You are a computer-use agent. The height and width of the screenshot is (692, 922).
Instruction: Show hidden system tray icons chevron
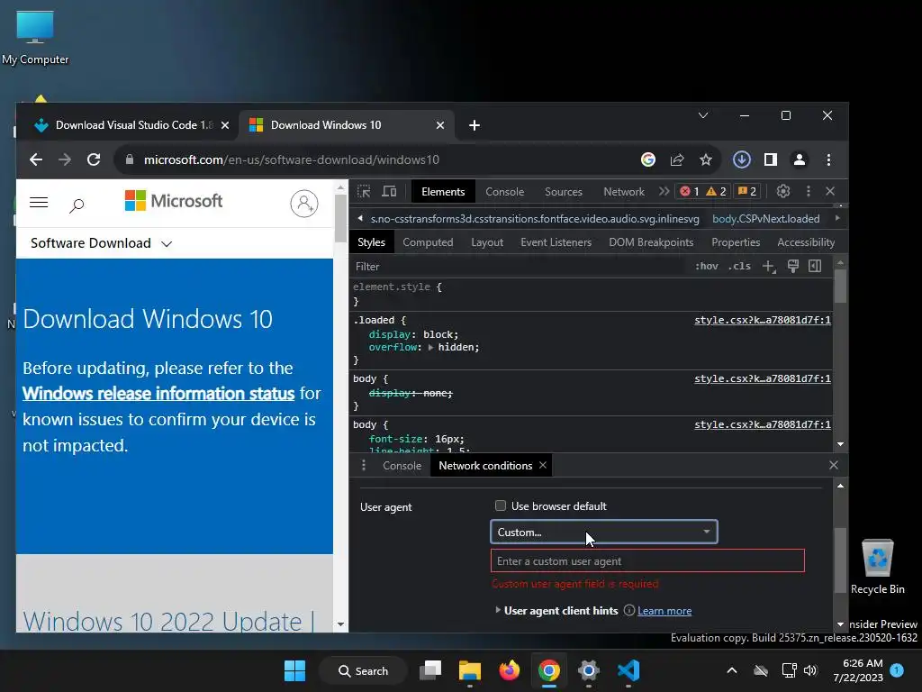tap(731, 670)
